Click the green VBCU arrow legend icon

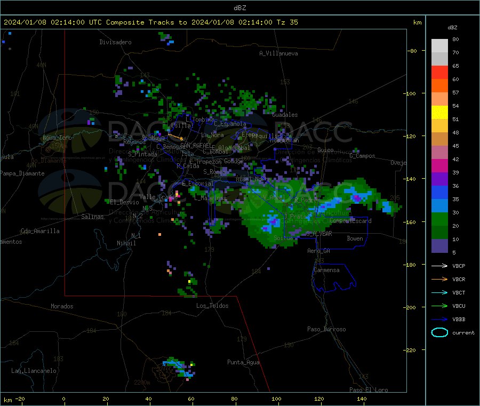[439, 306]
